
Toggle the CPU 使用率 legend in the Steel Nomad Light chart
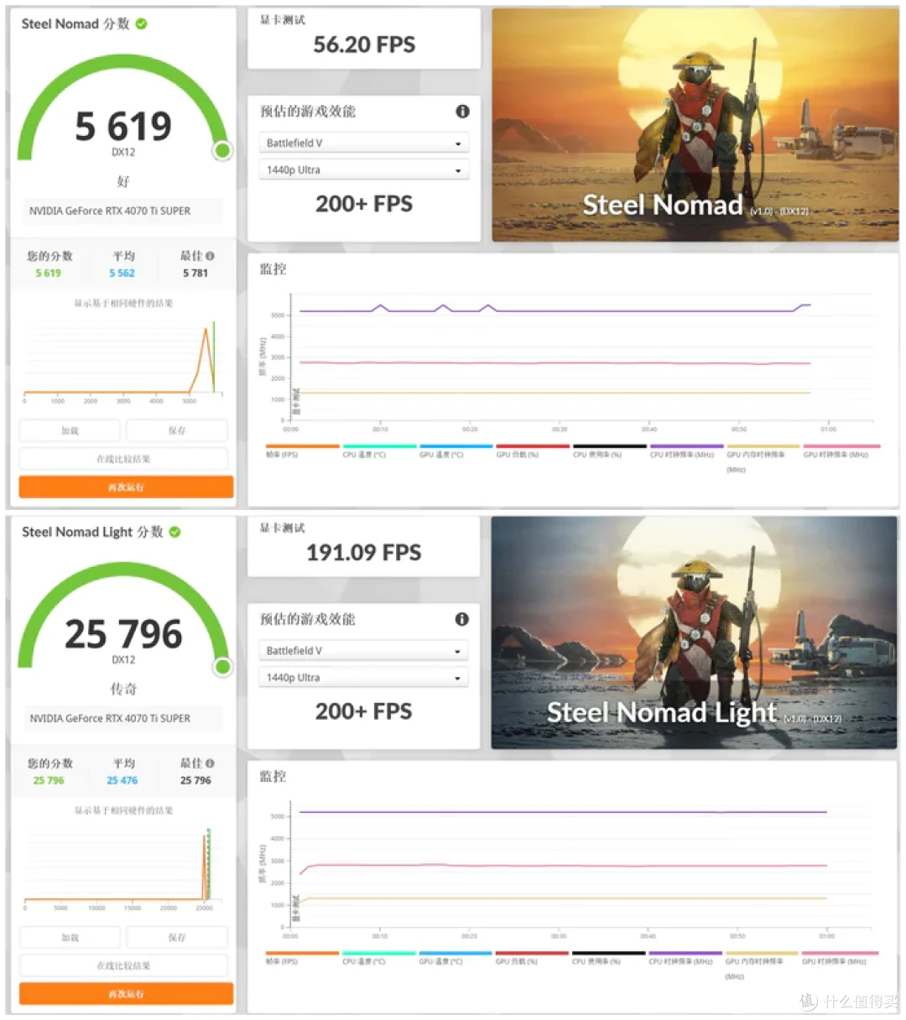[x=609, y=958]
